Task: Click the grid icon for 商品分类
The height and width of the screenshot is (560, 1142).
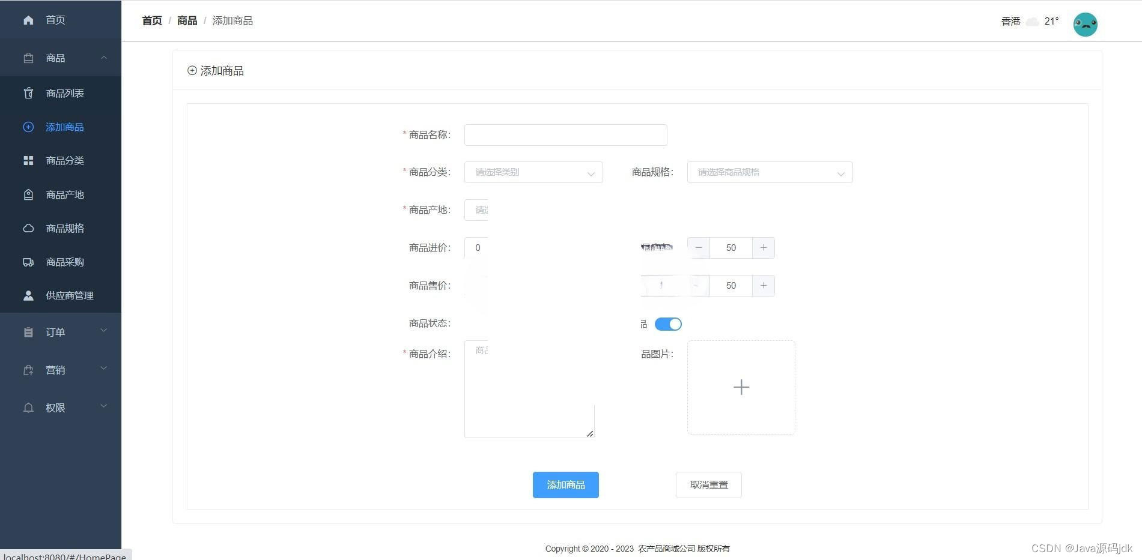Action: pyautogui.click(x=28, y=161)
